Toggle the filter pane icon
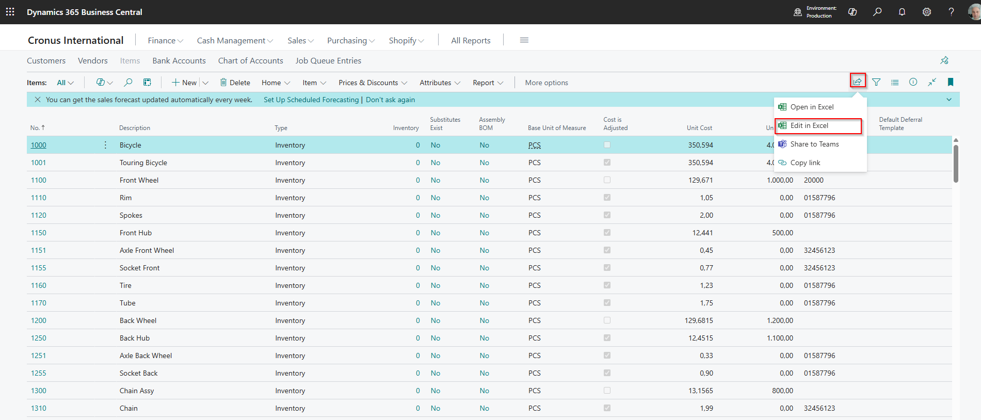 tap(876, 82)
